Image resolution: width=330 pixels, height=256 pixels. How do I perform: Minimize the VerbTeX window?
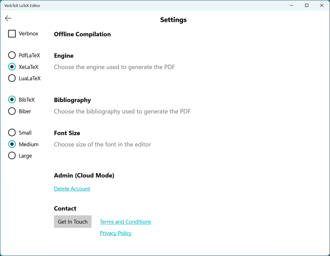click(x=291, y=5)
